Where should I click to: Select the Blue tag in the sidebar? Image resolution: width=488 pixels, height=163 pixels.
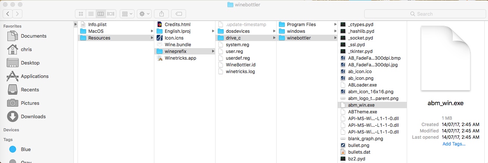tap(26, 149)
